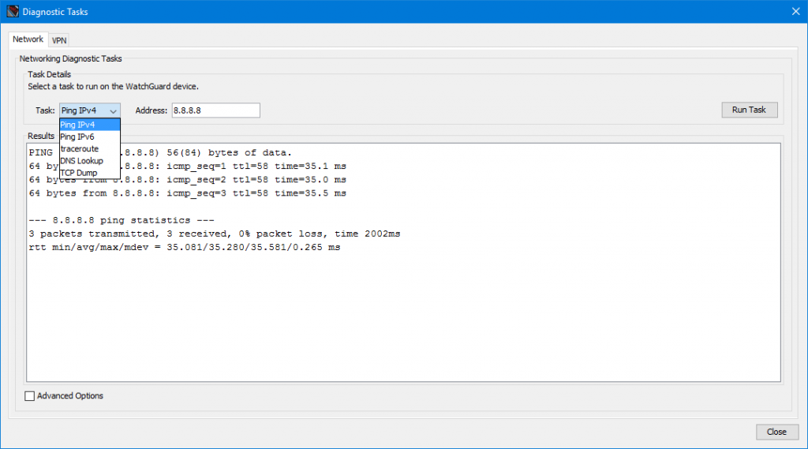This screenshot has width=808, height=449.
Task: Select TCP Dump in the task list
Action: [89, 173]
